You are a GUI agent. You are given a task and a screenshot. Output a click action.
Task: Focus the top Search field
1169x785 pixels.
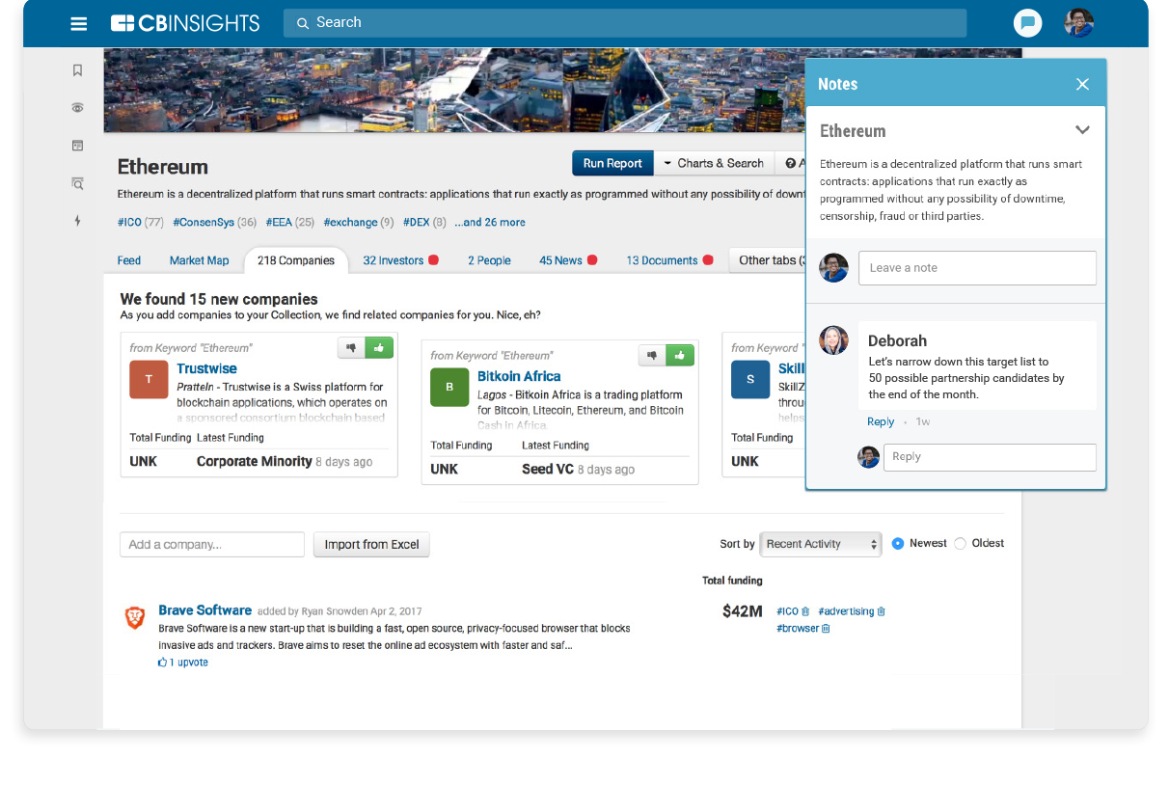tap(625, 23)
